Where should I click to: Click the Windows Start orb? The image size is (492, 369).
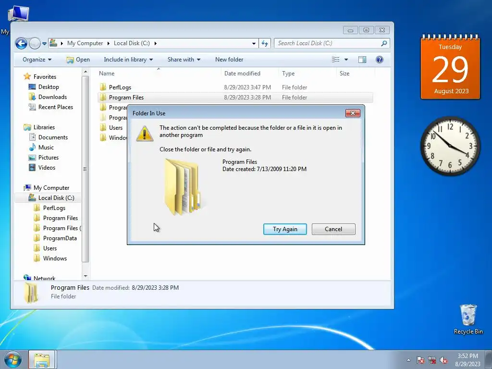(x=13, y=359)
